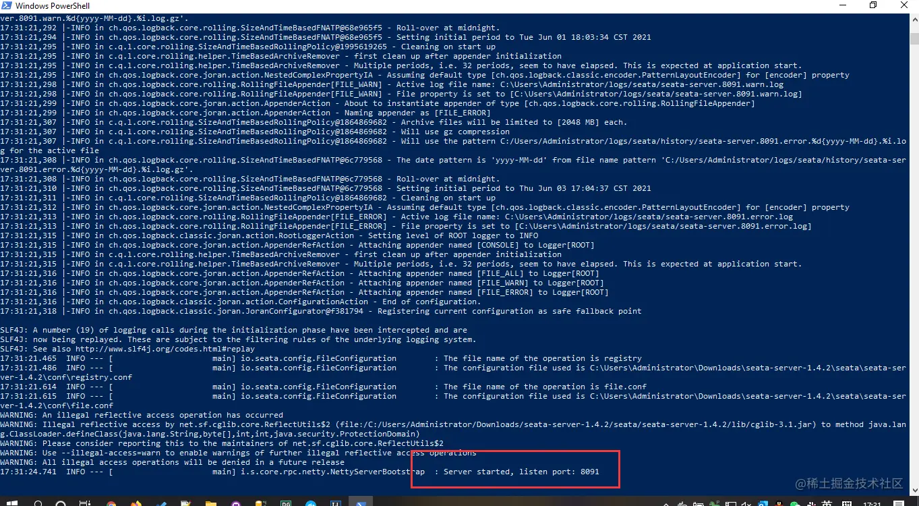Click "Setting initial period to Thu Jun 03 17:04:37 CST 2021"

(524, 188)
